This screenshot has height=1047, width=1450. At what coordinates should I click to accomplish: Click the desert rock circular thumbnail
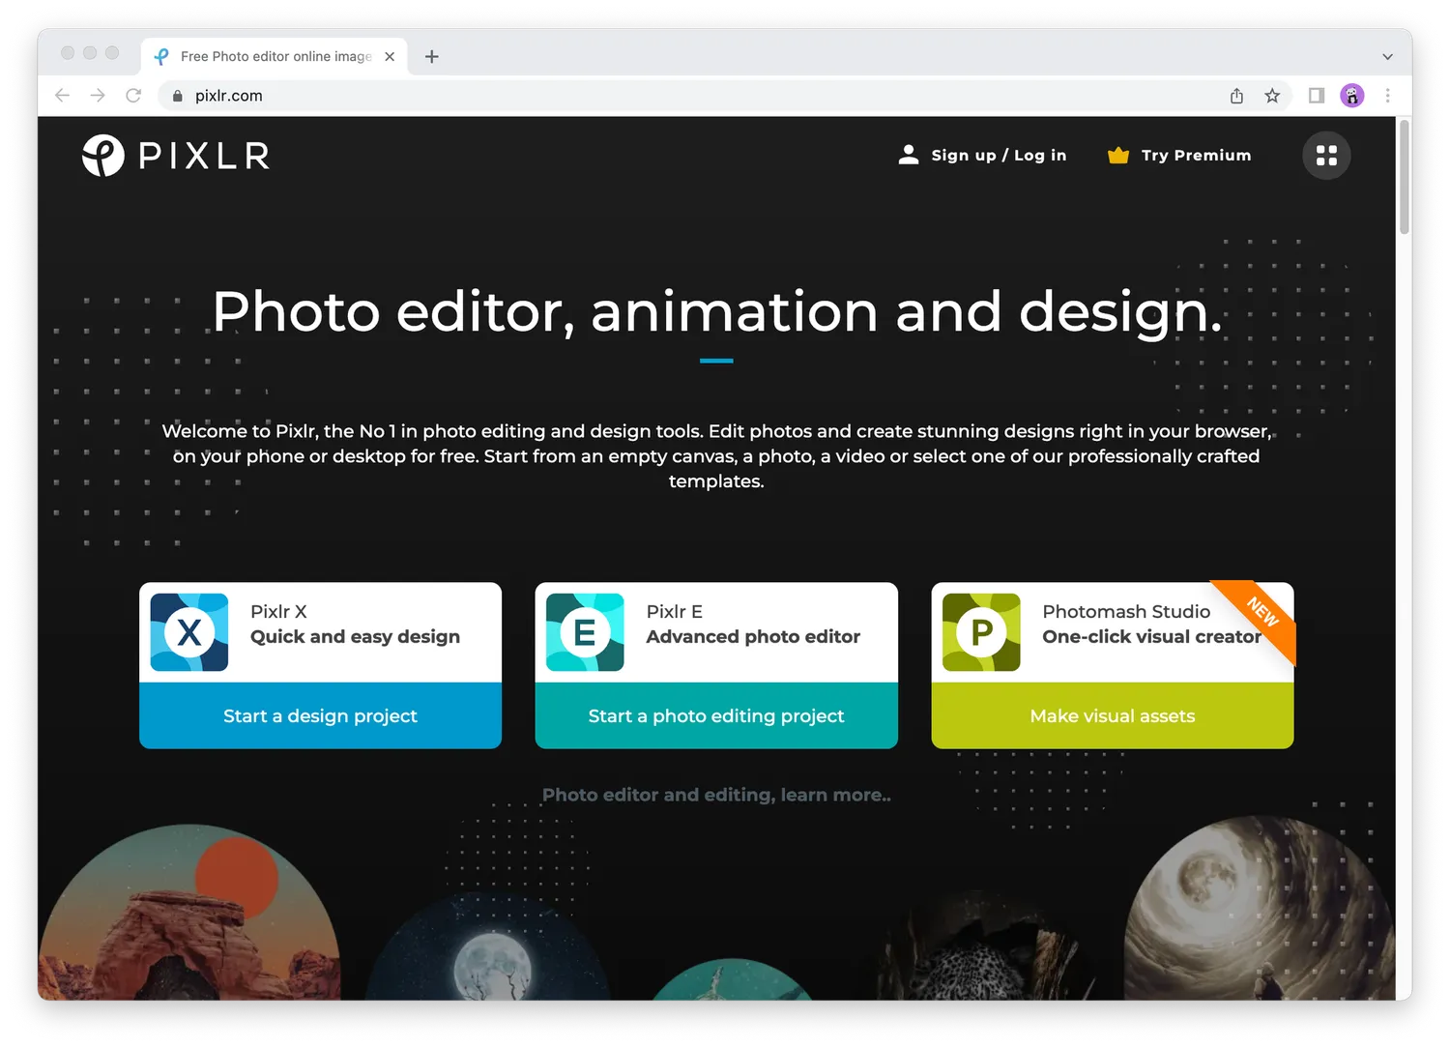(x=189, y=912)
